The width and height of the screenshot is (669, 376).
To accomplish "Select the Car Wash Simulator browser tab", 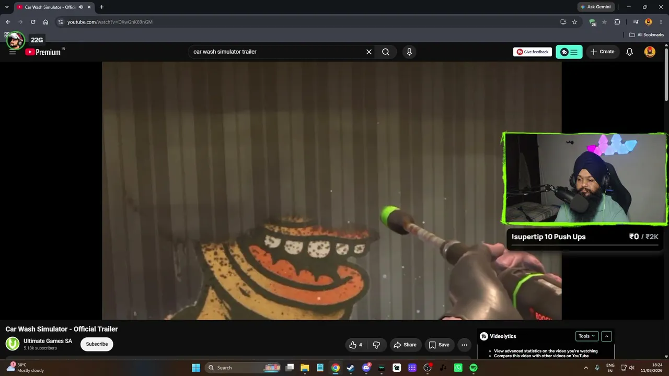I will [x=50, y=7].
